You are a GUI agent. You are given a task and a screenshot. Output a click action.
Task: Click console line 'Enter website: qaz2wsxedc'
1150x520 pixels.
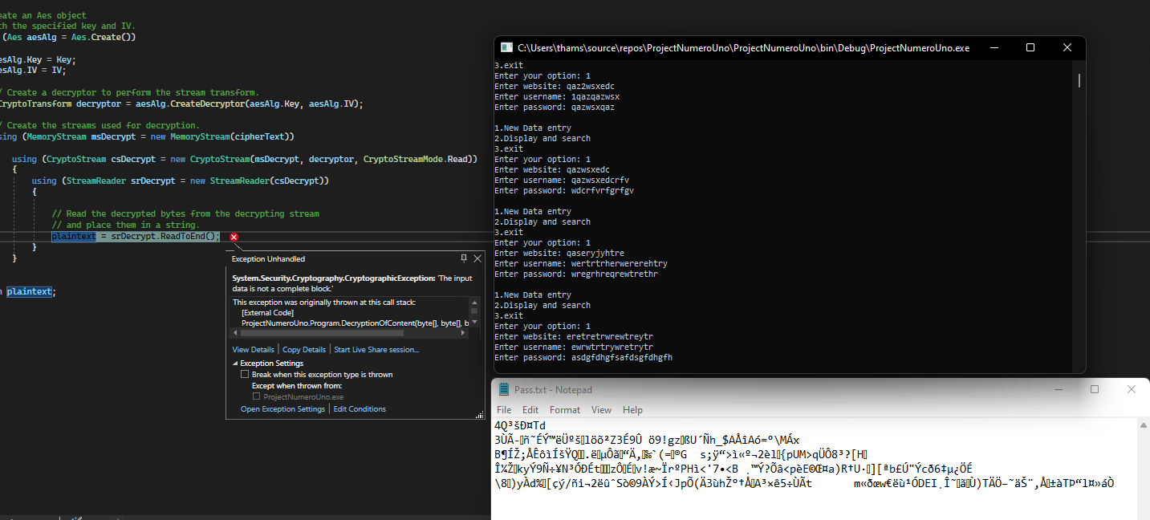click(555, 86)
